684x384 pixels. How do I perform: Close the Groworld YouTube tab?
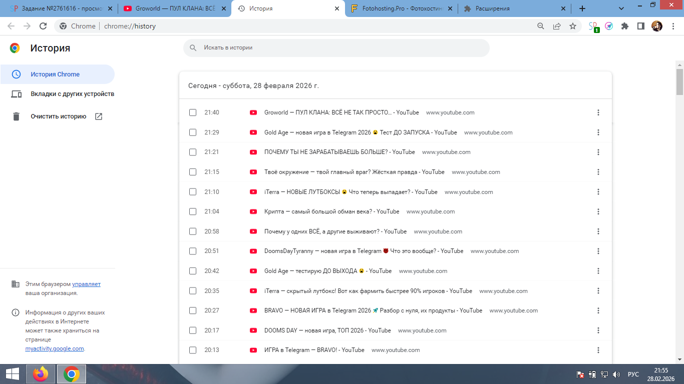pyautogui.click(x=223, y=8)
